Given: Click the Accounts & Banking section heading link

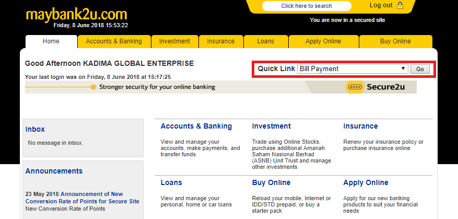Looking at the screenshot, I should [x=196, y=126].
